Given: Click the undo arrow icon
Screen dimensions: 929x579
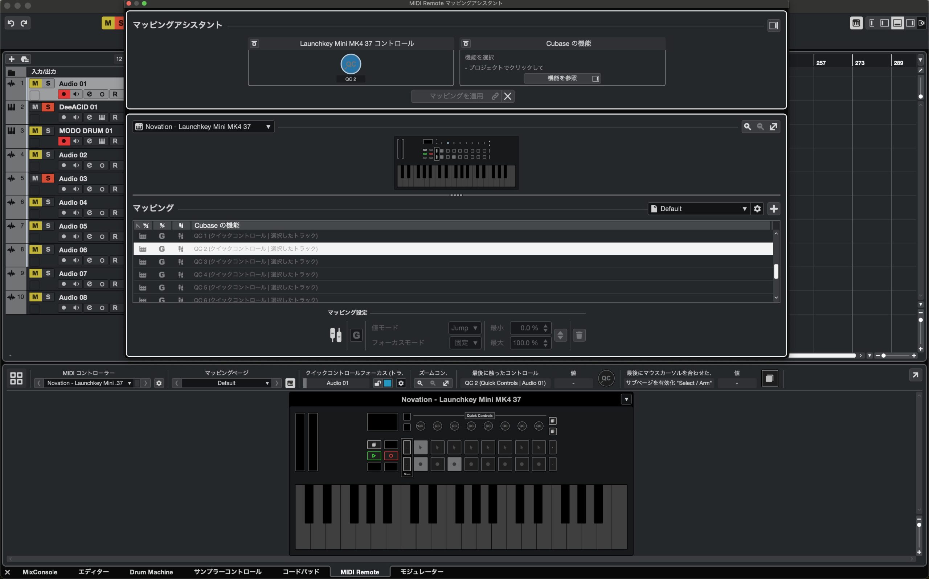Looking at the screenshot, I should [11, 23].
